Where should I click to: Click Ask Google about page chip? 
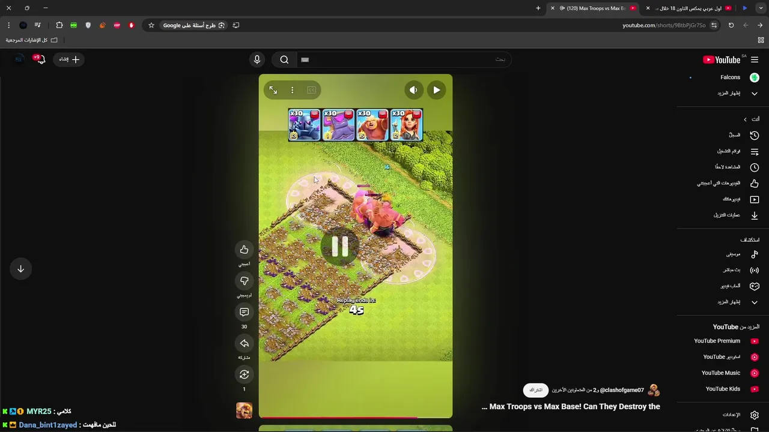194,25
